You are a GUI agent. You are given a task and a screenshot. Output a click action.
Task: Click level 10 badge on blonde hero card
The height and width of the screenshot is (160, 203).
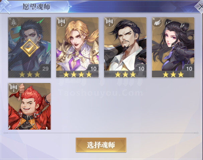93,69
